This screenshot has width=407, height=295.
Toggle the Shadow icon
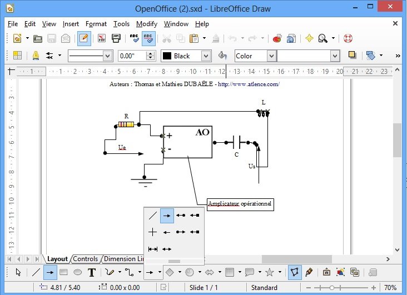(352, 55)
